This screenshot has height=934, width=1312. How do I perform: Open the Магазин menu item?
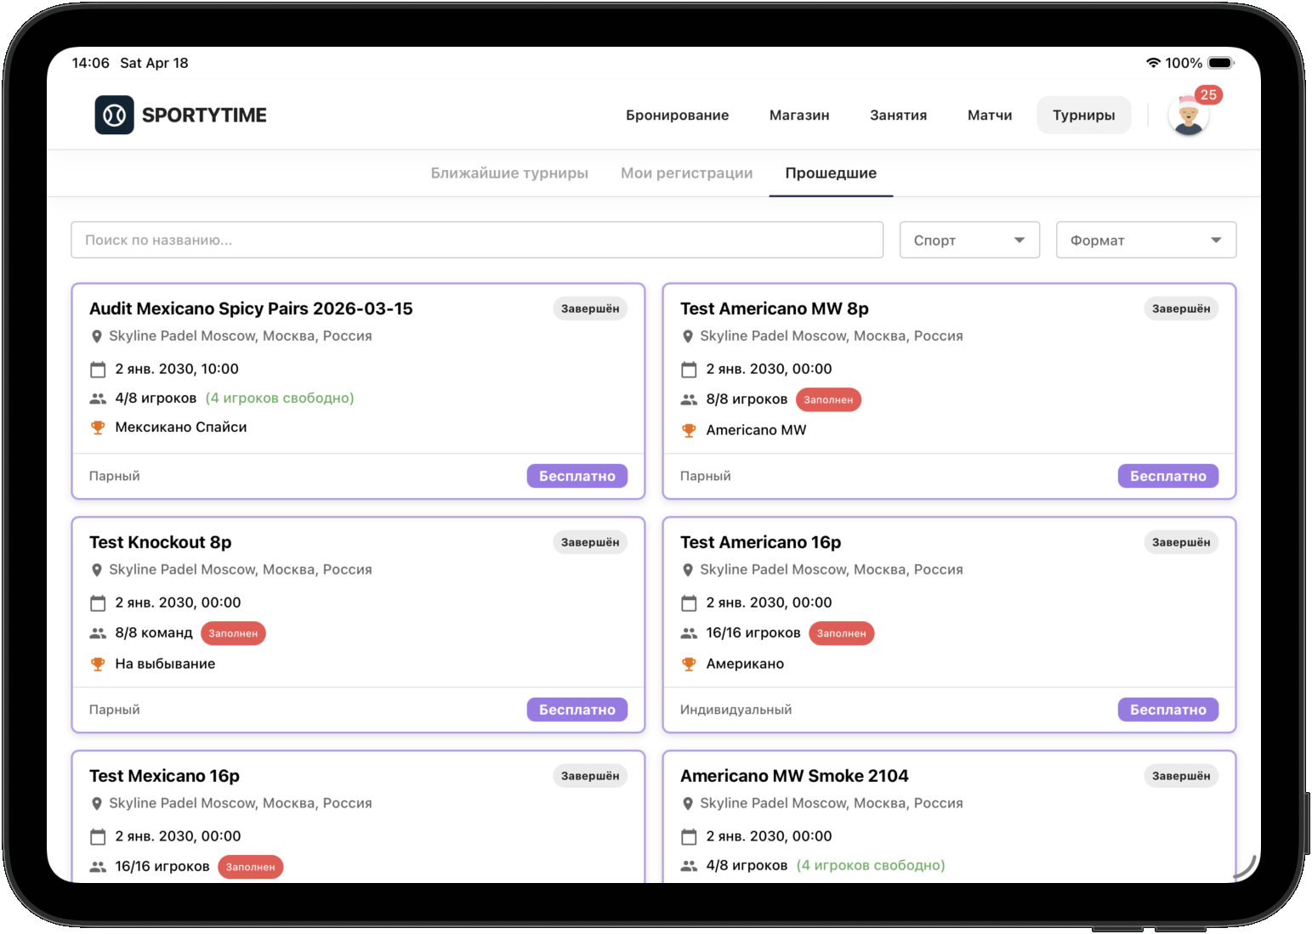tap(798, 116)
